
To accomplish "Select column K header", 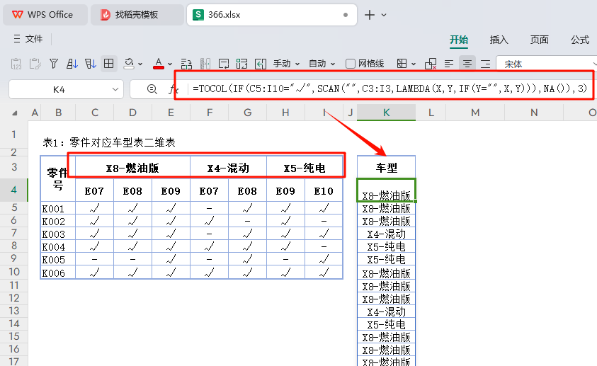I will click(x=386, y=113).
